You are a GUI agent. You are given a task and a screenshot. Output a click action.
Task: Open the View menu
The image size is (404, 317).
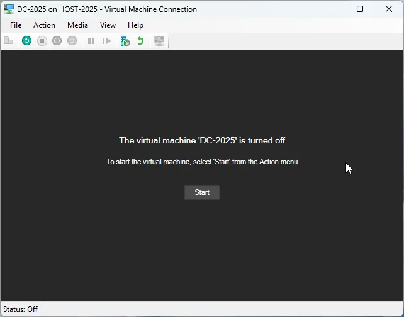tap(108, 25)
